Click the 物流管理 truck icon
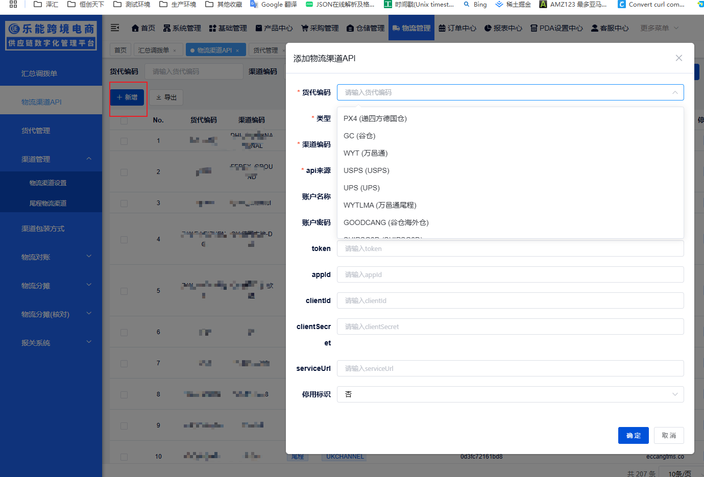Viewport: 704px width, 477px height. [x=396, y=28]
